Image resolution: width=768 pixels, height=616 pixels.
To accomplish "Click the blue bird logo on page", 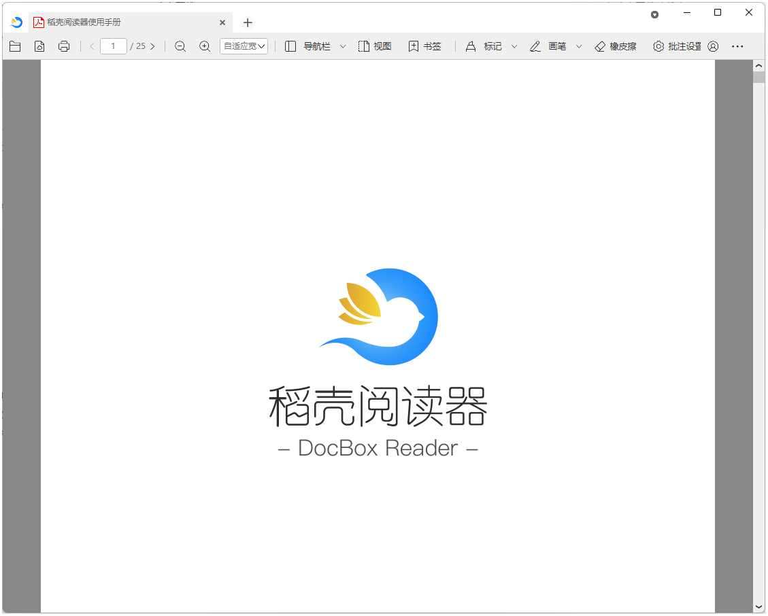I will coord(379,316).
